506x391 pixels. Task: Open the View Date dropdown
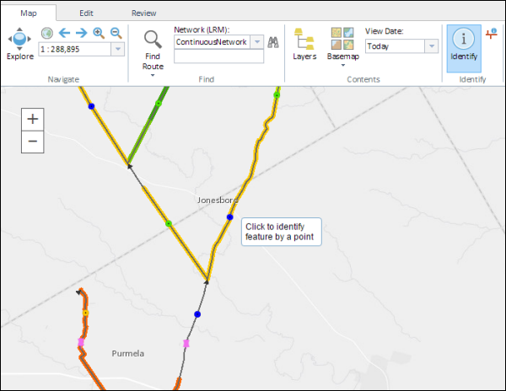[x=431, y=46]
